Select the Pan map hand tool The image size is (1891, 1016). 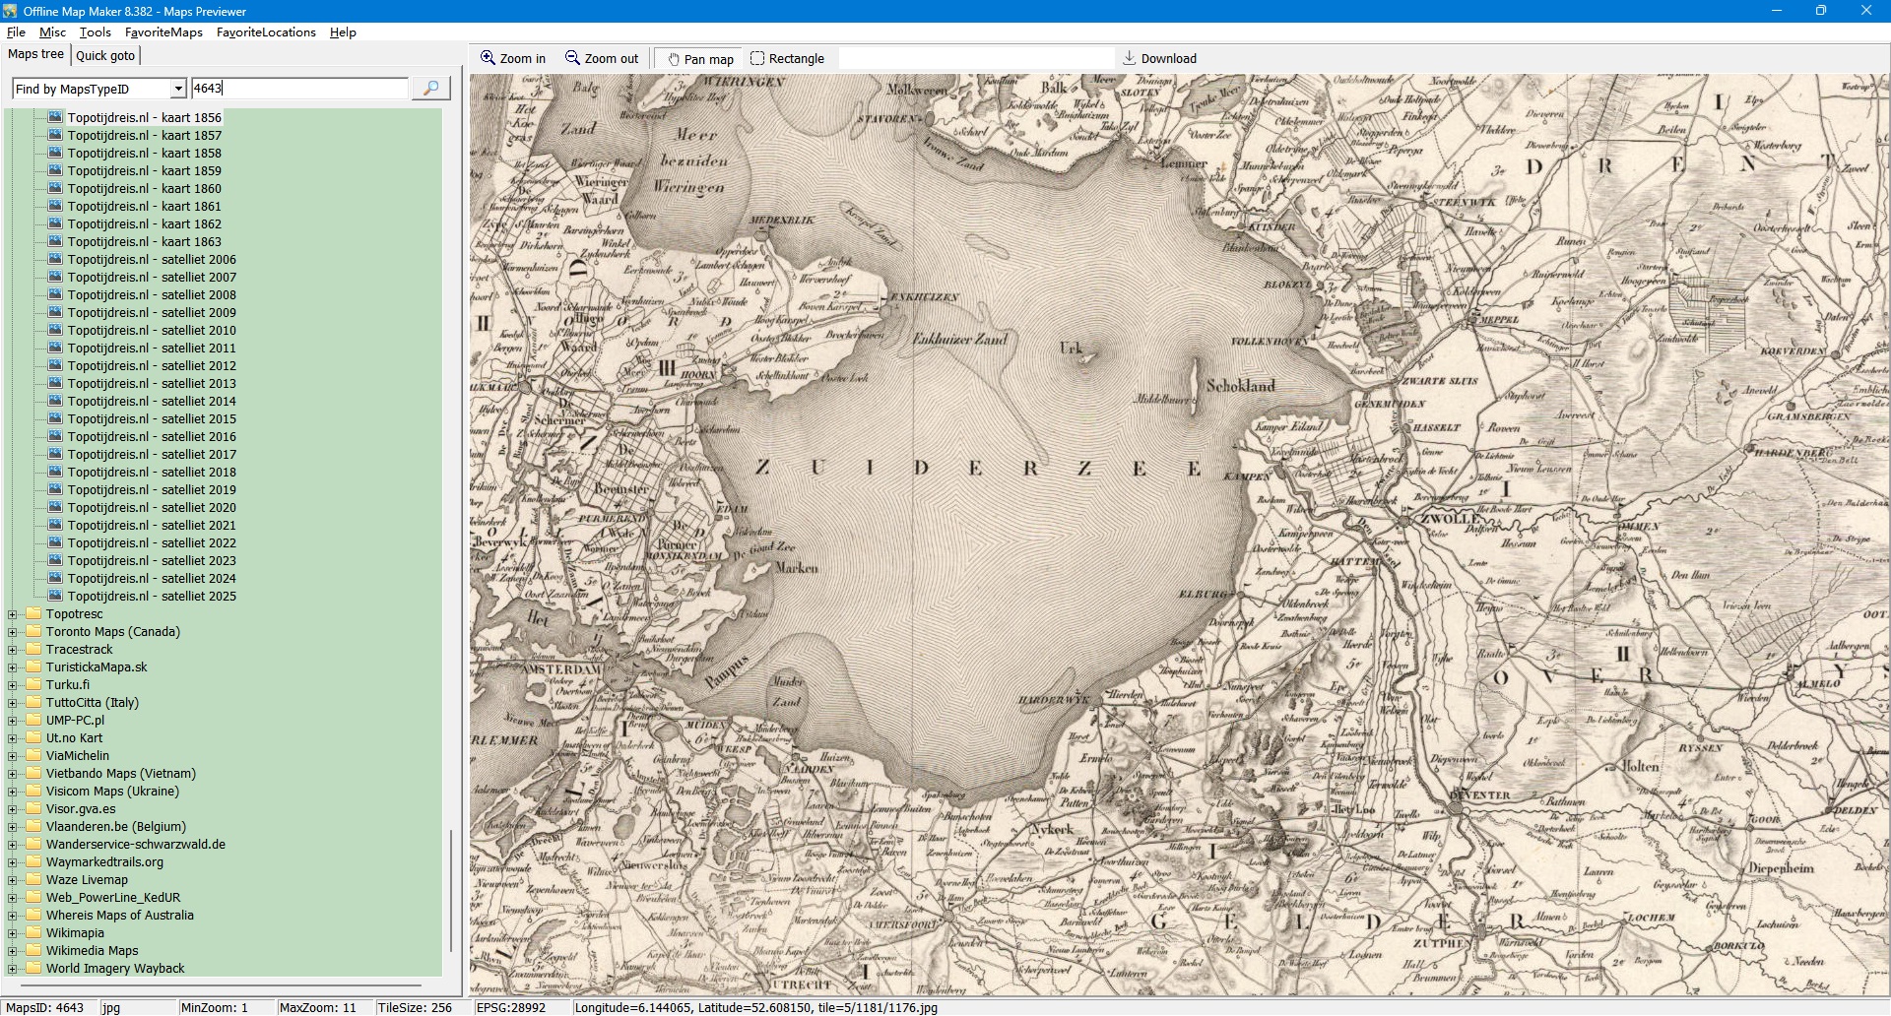(674, 59)
